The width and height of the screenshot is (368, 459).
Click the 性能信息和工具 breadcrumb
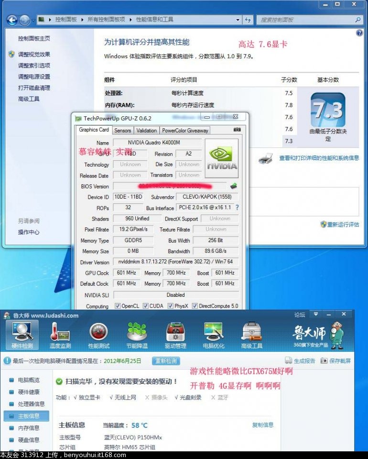[x=155, y=19]
